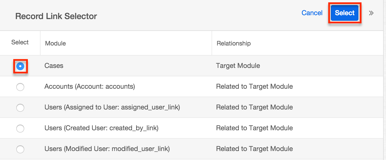Select Users Modified User radio button
Screen dimensions: 386x160
click(20, 149)
